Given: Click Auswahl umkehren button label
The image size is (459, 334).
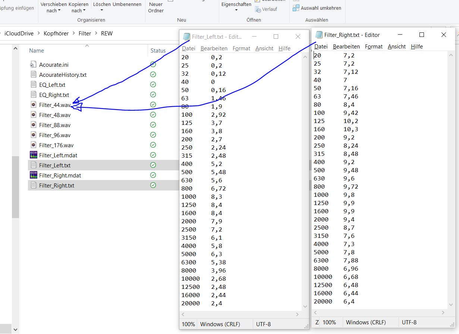Looking at the screenshot, I should (x=321, y=8).
